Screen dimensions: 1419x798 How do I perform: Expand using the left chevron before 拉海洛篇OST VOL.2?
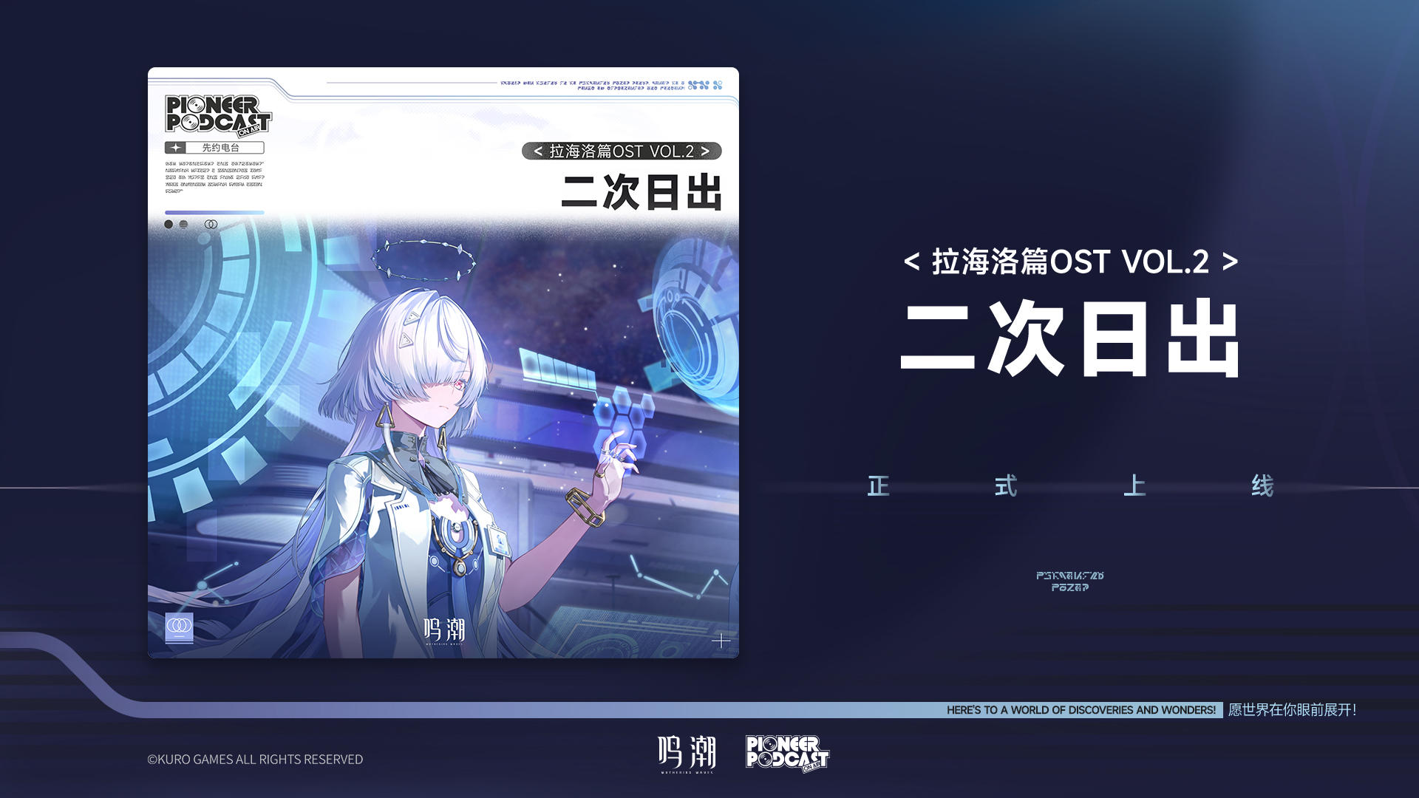click(539, 150)
